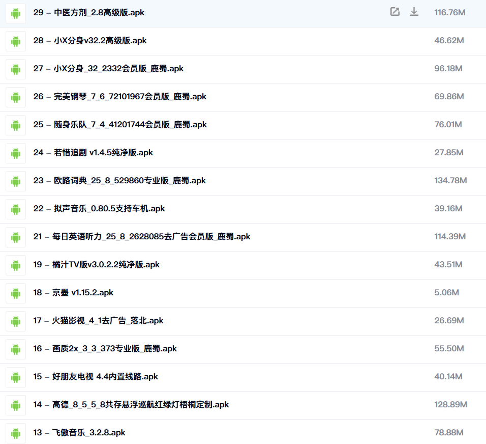
Task: Open file 25 – 随身乐队_7_4_41201744会员版_鹿蜀.apk
Action: tap(120, 125)
